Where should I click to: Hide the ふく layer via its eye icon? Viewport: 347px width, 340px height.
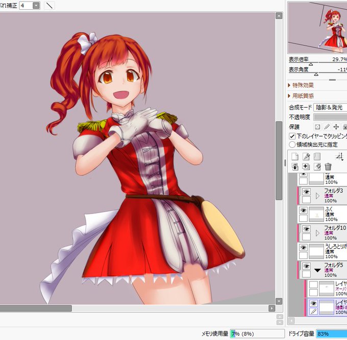click(x=303, y=210)
